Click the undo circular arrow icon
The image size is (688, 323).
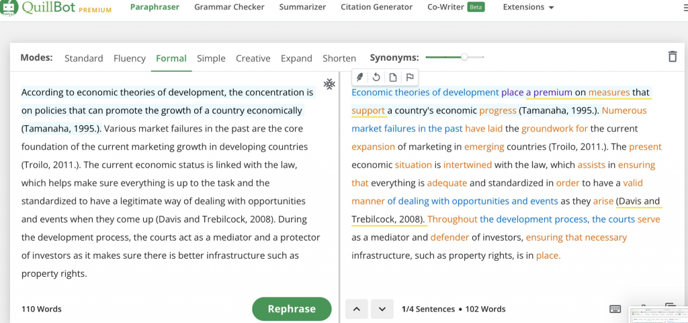(376, 78)
